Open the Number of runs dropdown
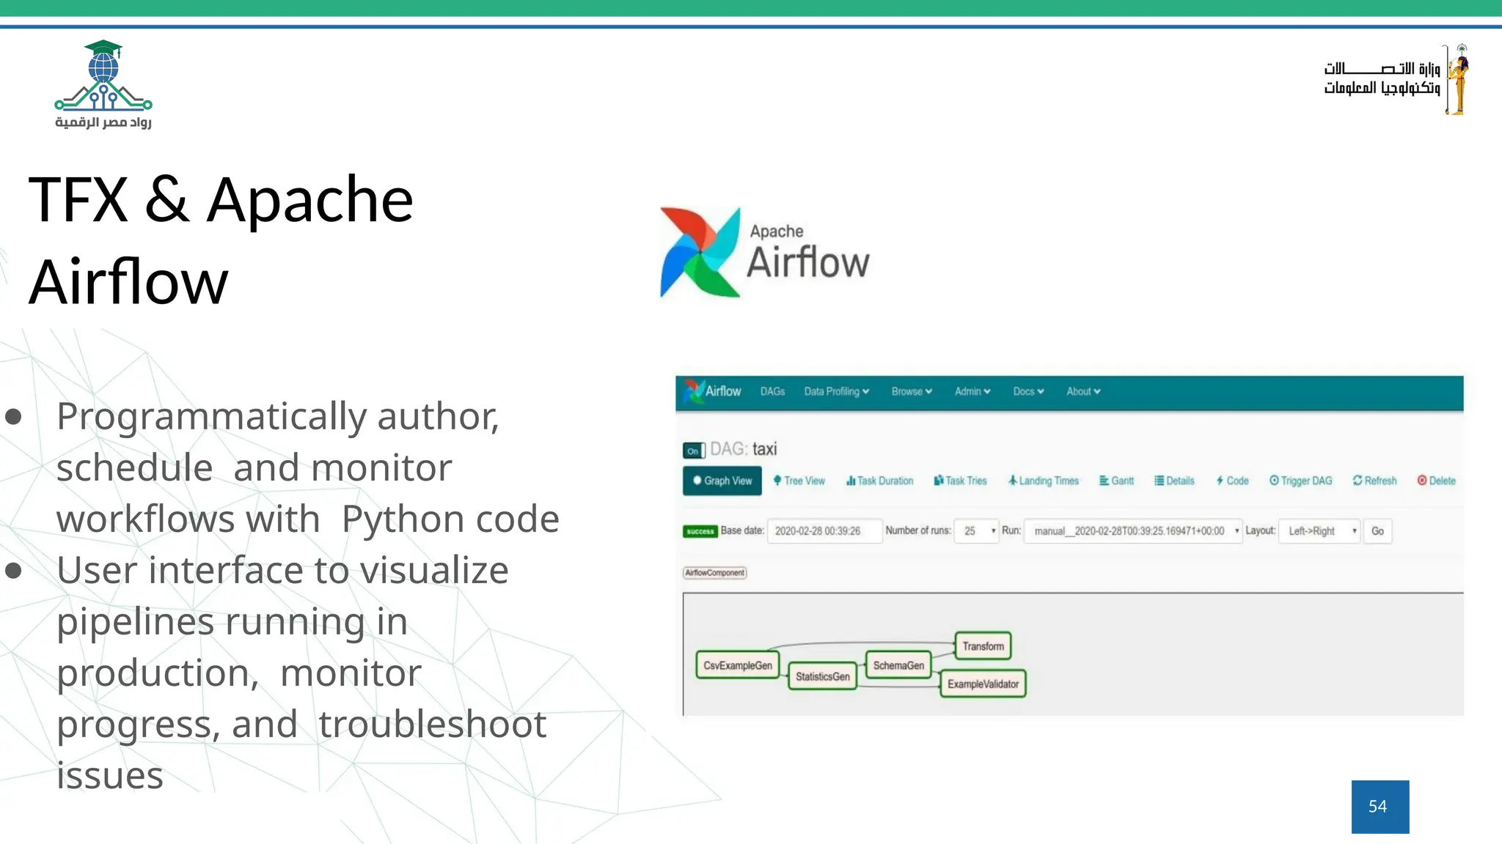This screenshot has width=1502, height=844. [x=977, y=531]
